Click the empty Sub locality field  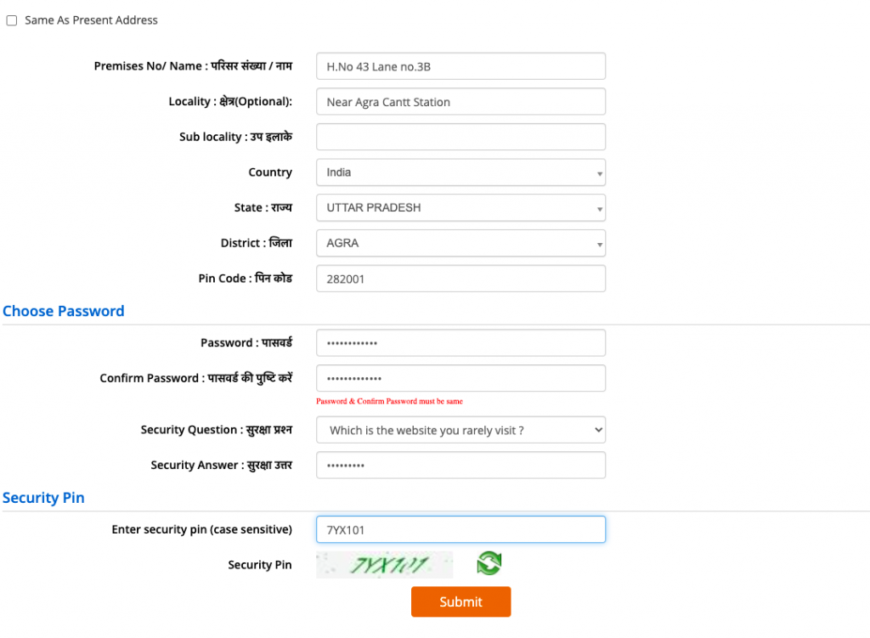pyautogui.click(x=460, y=136)
